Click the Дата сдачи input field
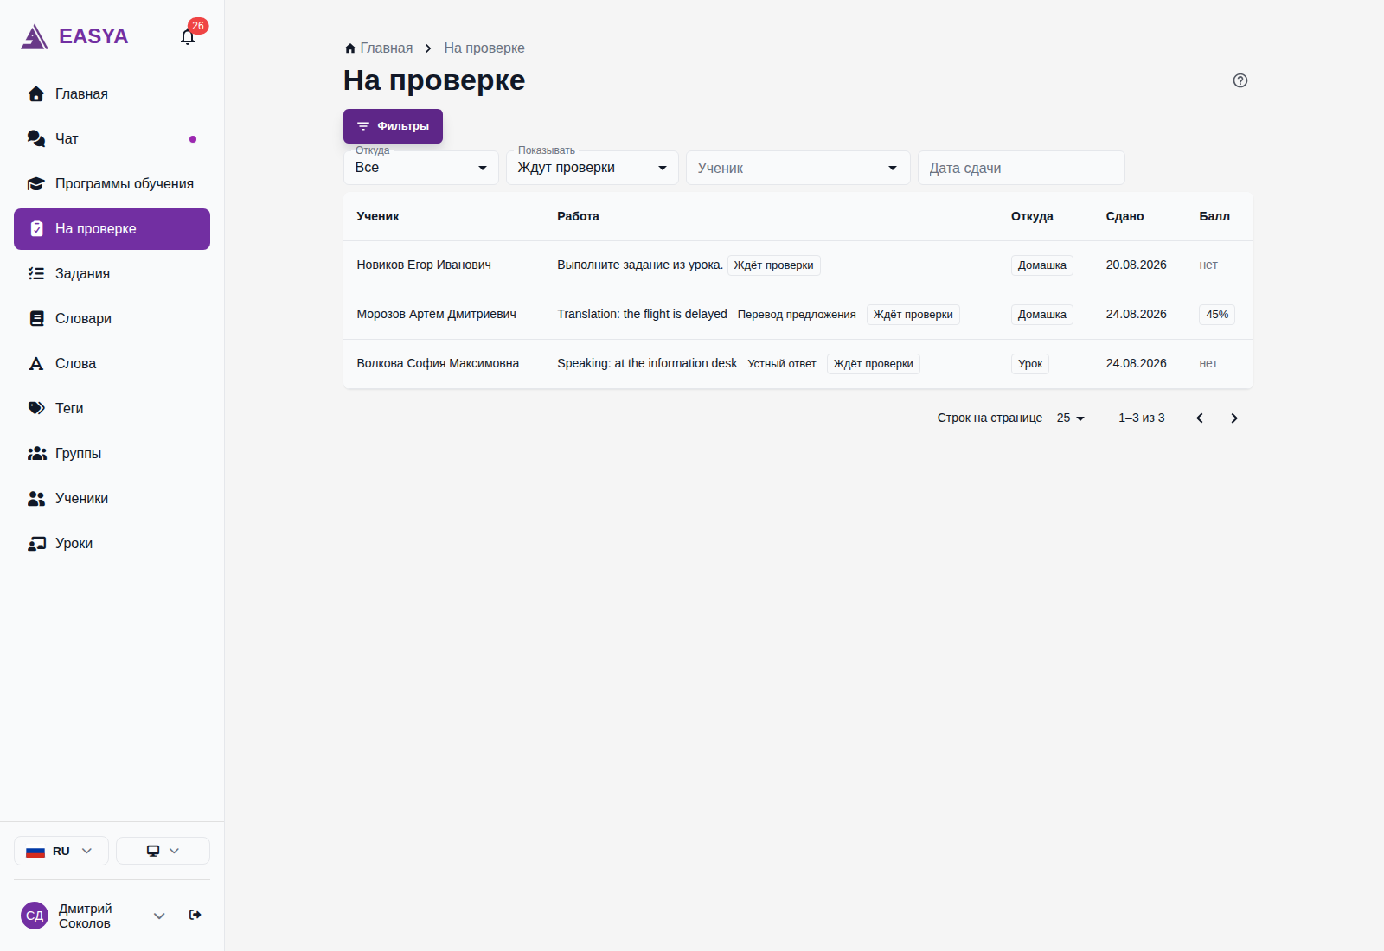Screen dimensions: 1384x951 click(1022, 168)
